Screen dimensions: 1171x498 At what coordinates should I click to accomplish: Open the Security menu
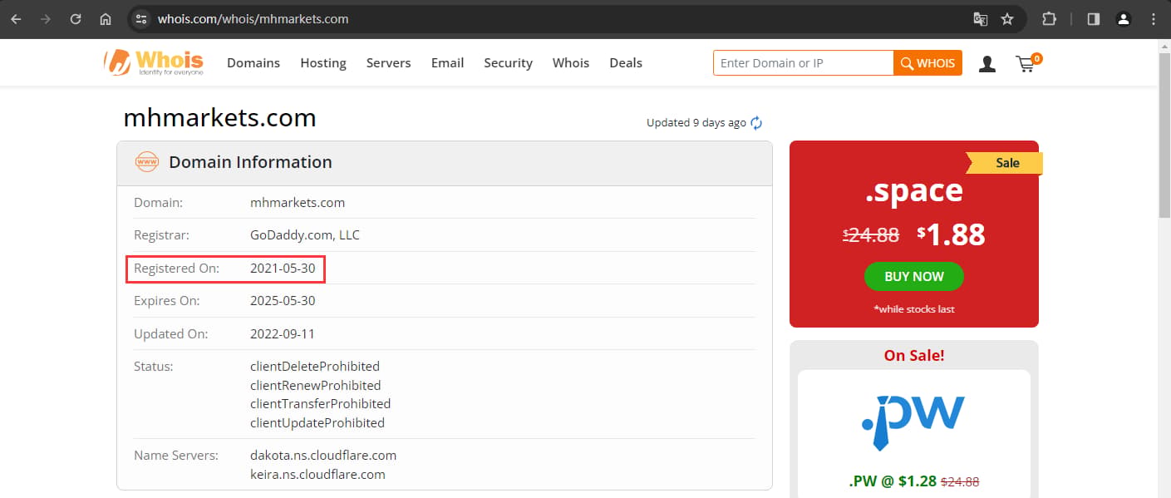pyautogui.click(x=508, y=63)
